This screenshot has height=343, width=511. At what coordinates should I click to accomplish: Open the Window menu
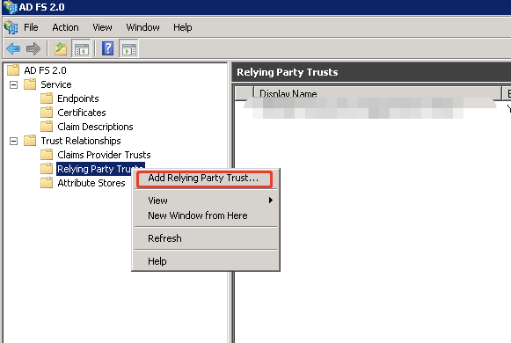tap(142, 27)
